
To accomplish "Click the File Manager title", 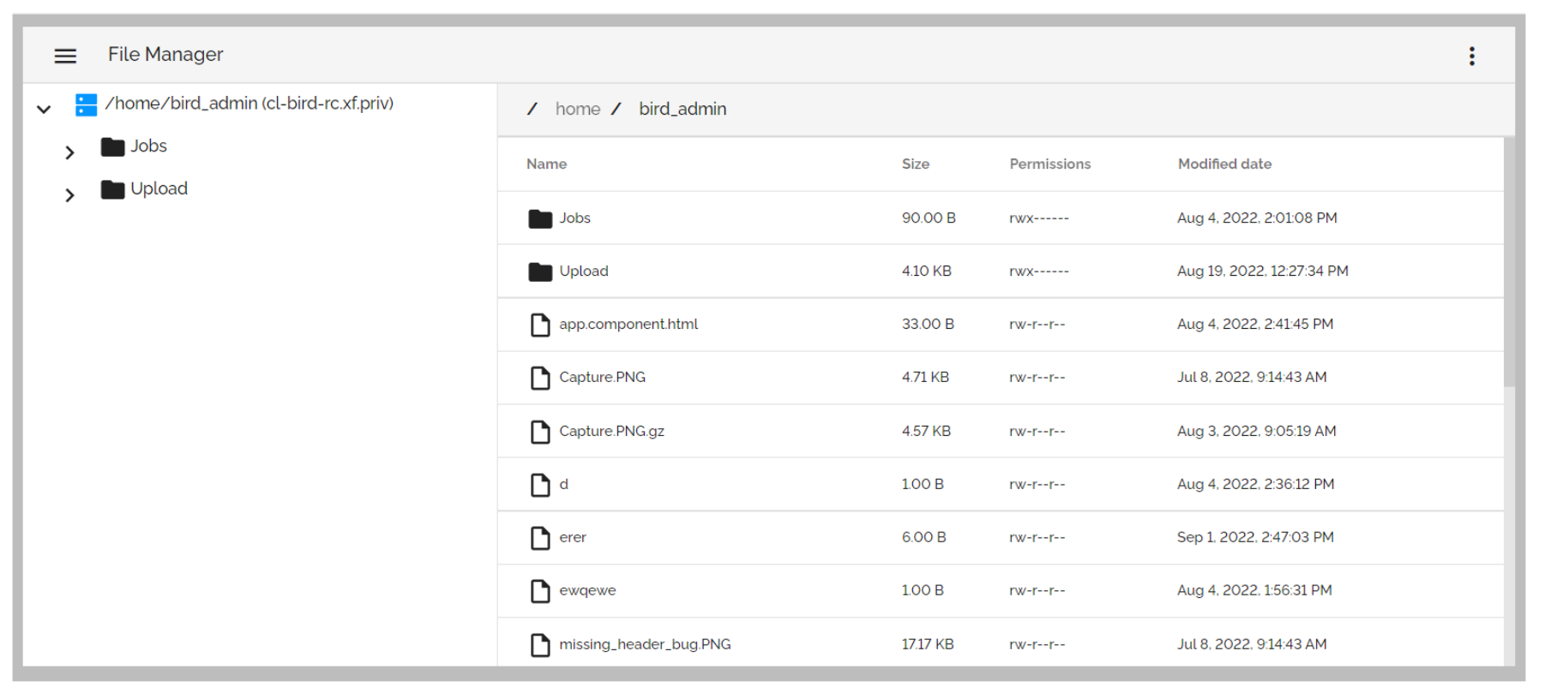I will click(x=165, y=55).
